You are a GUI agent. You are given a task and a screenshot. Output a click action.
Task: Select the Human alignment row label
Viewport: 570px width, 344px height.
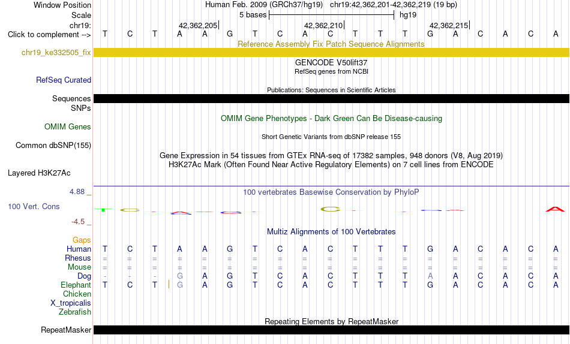(79, 249)
